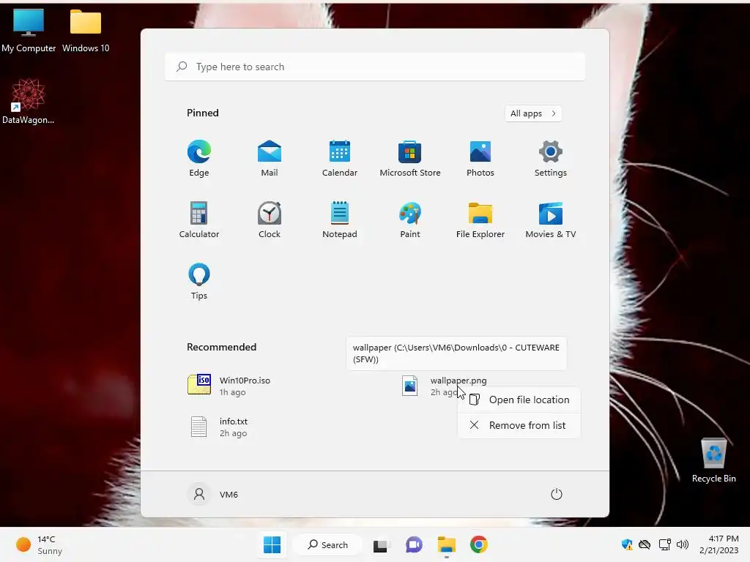Open Notepad from the pinned apps
This screenshot has height=562, width=750.
340,220
